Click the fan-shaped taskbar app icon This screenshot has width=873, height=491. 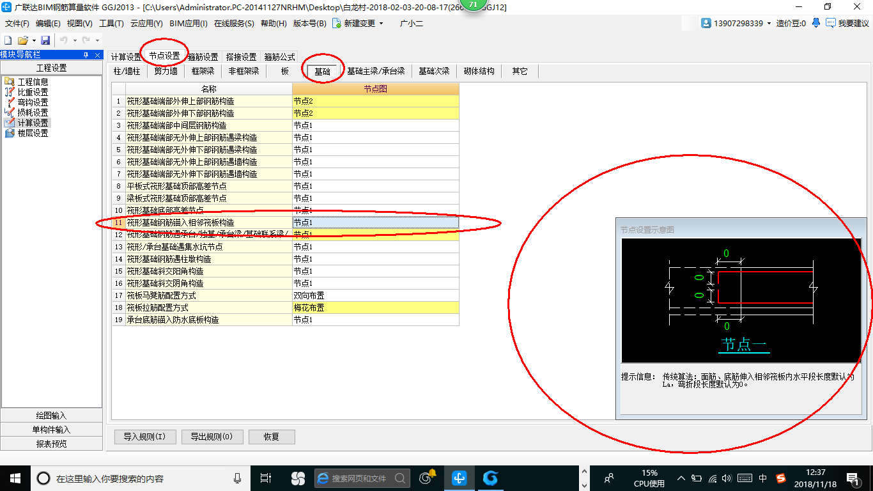coord(298,478)
